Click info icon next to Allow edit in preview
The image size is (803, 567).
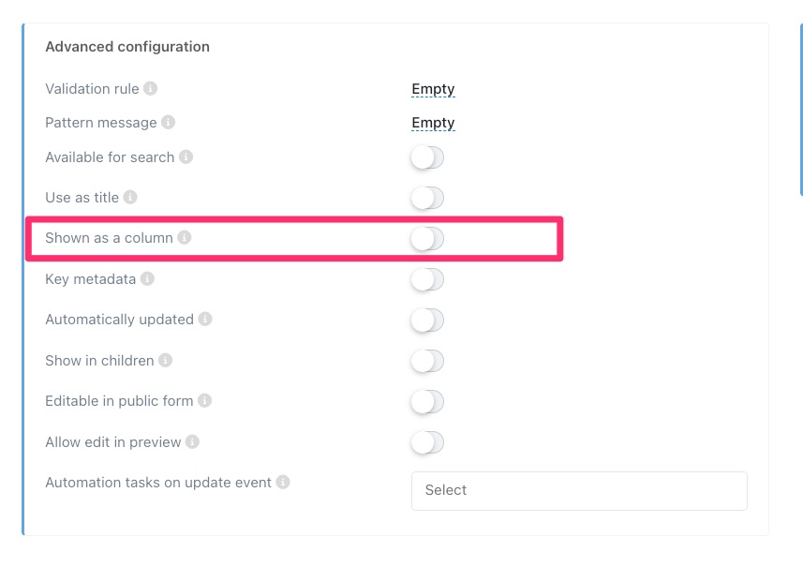pos(192,441)
